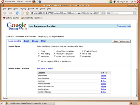Screen dimensions: 140x105
Task: Click the Stop loading icon
Action: coord(22,13)
